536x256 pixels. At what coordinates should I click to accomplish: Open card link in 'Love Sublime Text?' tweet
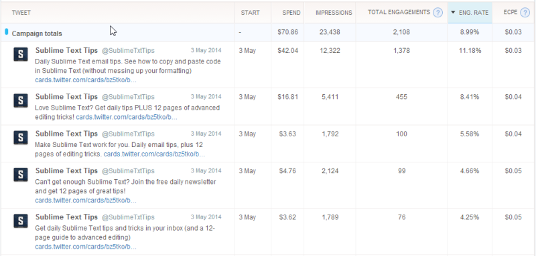[127, 117]
